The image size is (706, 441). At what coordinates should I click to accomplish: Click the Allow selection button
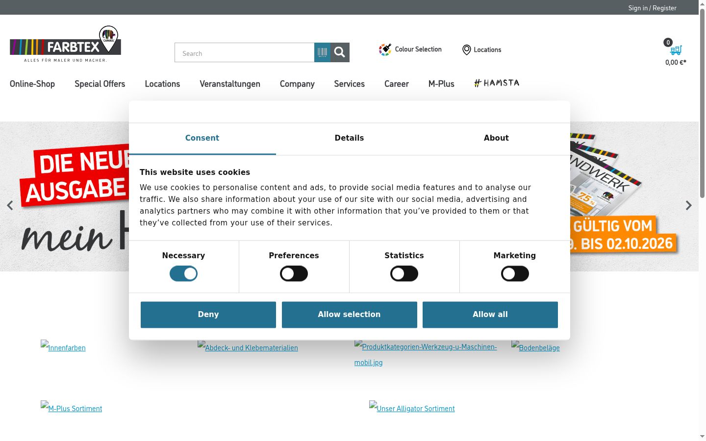(x=349, y=315)
